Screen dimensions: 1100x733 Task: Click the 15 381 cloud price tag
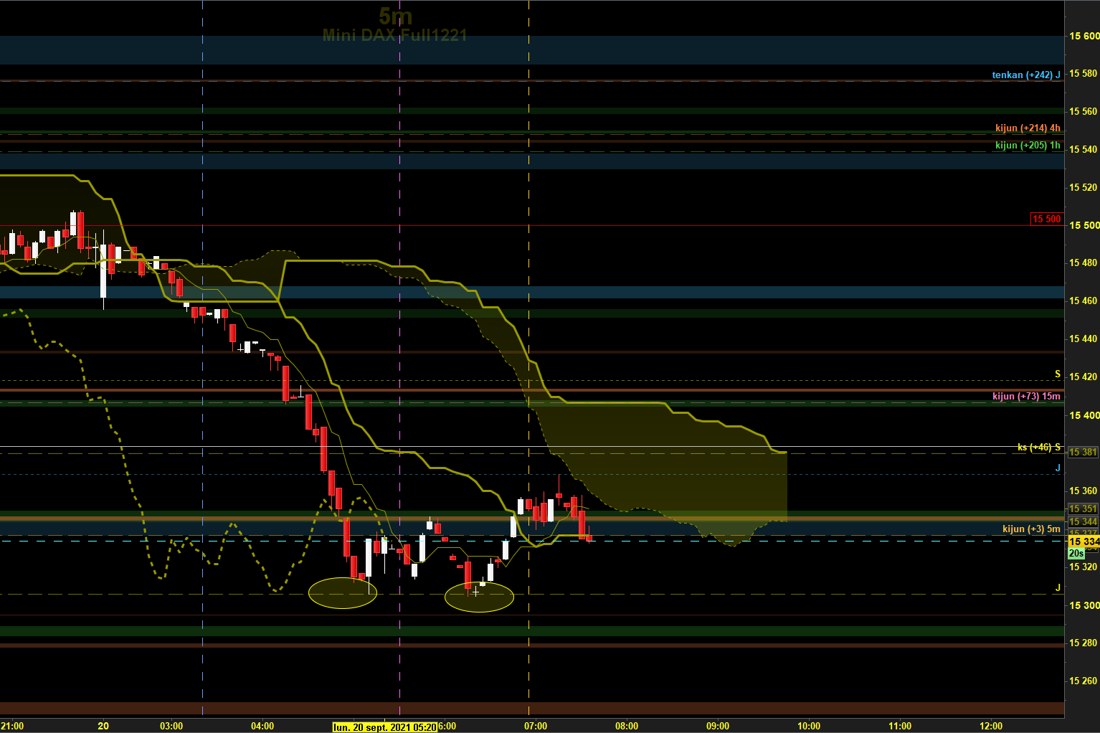(x=1083, y=452)
